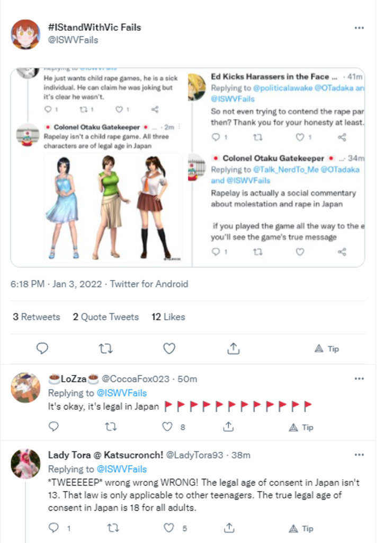
Task: Open more options on Lady Tora's reply
Action: point(359,455)
